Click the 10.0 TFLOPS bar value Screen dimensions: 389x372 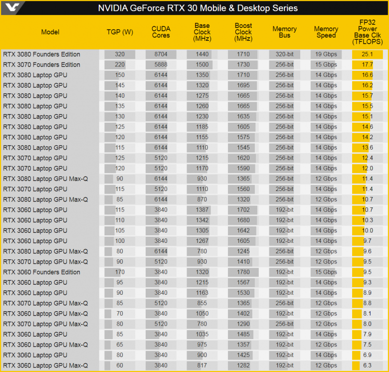tap(368, 231)
